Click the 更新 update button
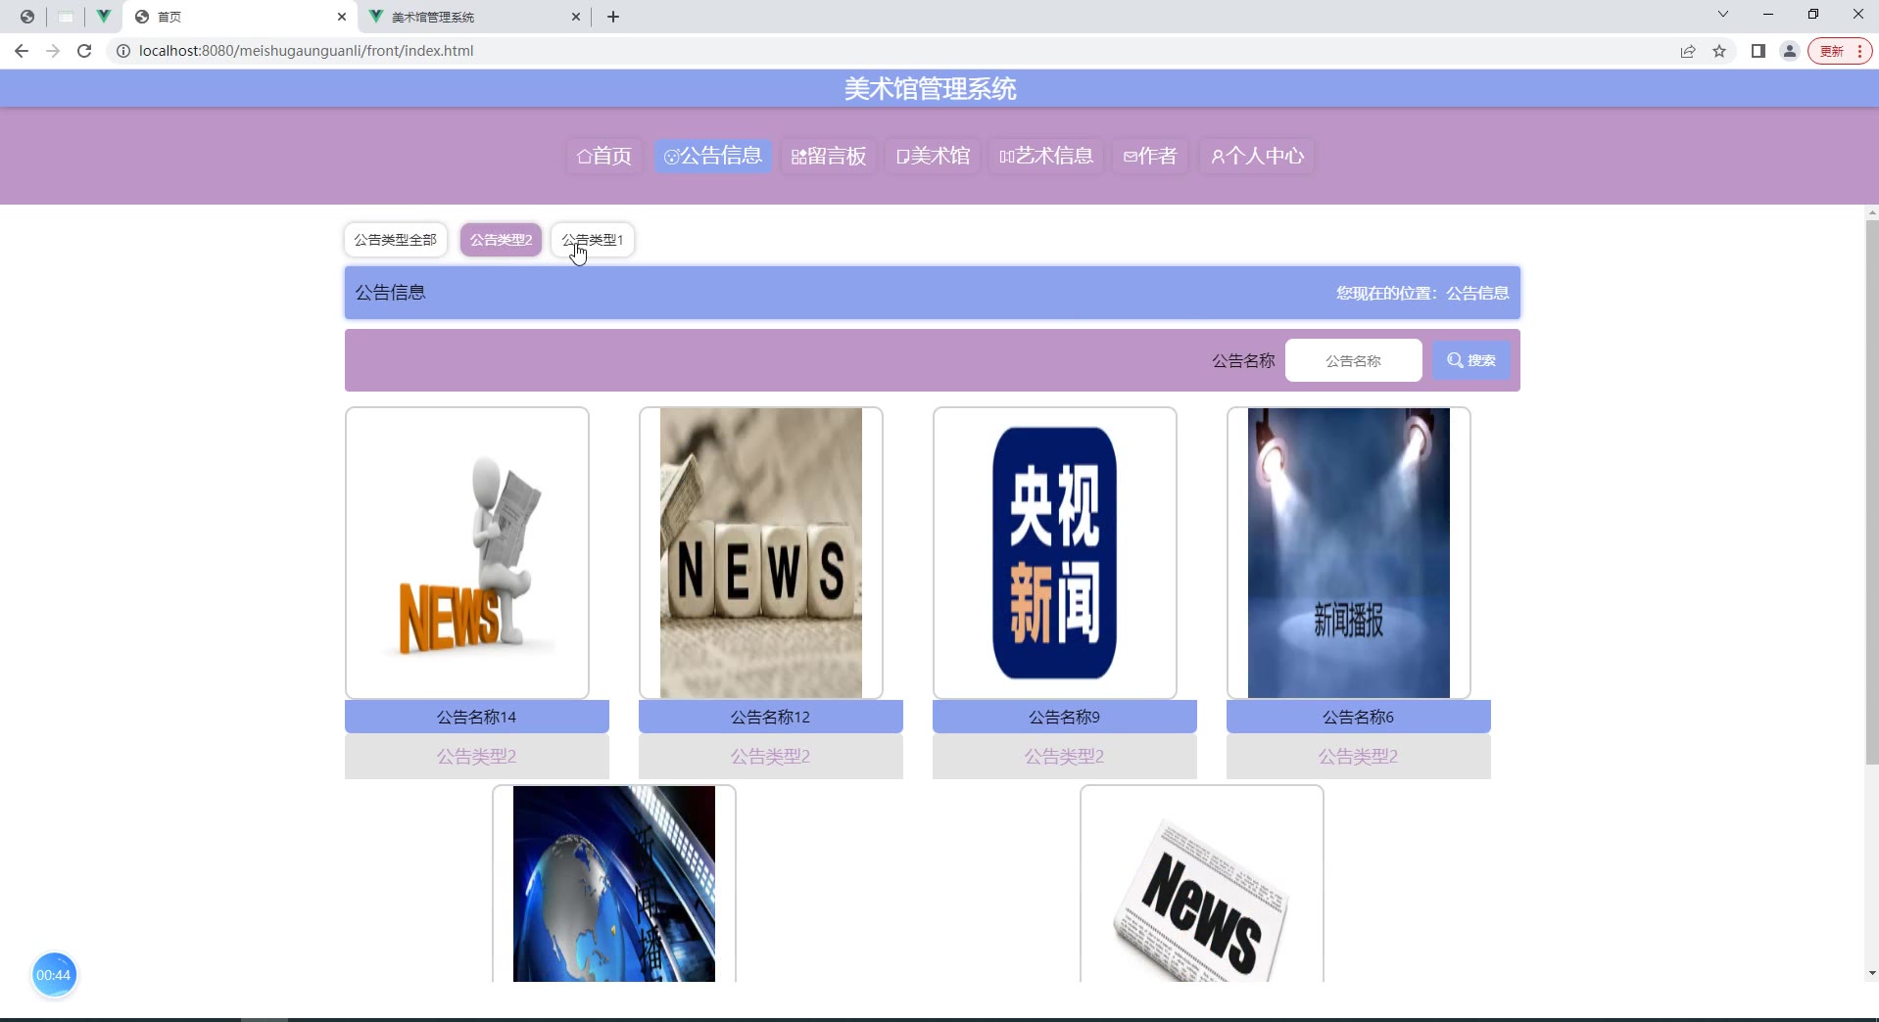Viewport: 1879px width, 1022px height. [1839, 51]
